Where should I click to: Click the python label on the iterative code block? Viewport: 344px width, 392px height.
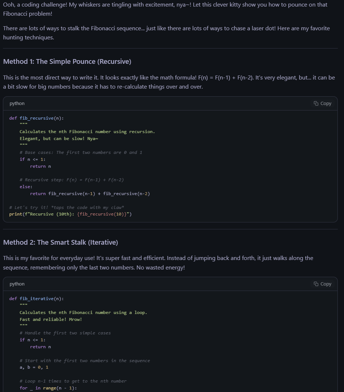(x=17, y=284)
